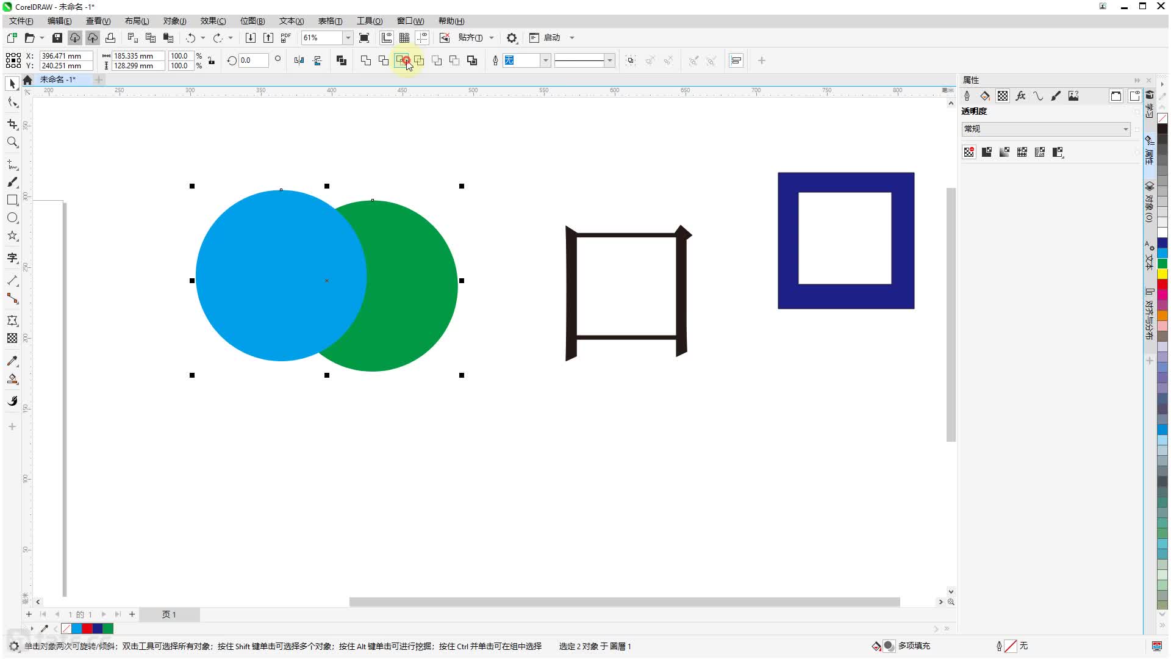Screen dimensions: 1171x659
Task: Select the Eyedropper tool
Action: [12, 361]
